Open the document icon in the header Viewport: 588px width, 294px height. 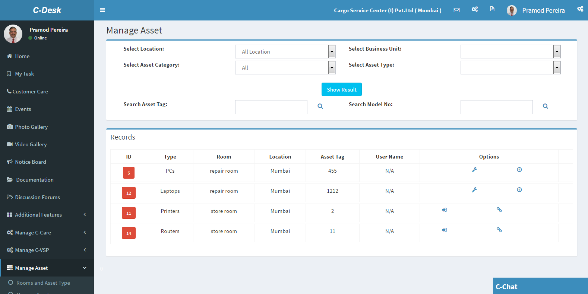[x=492, y=9]
